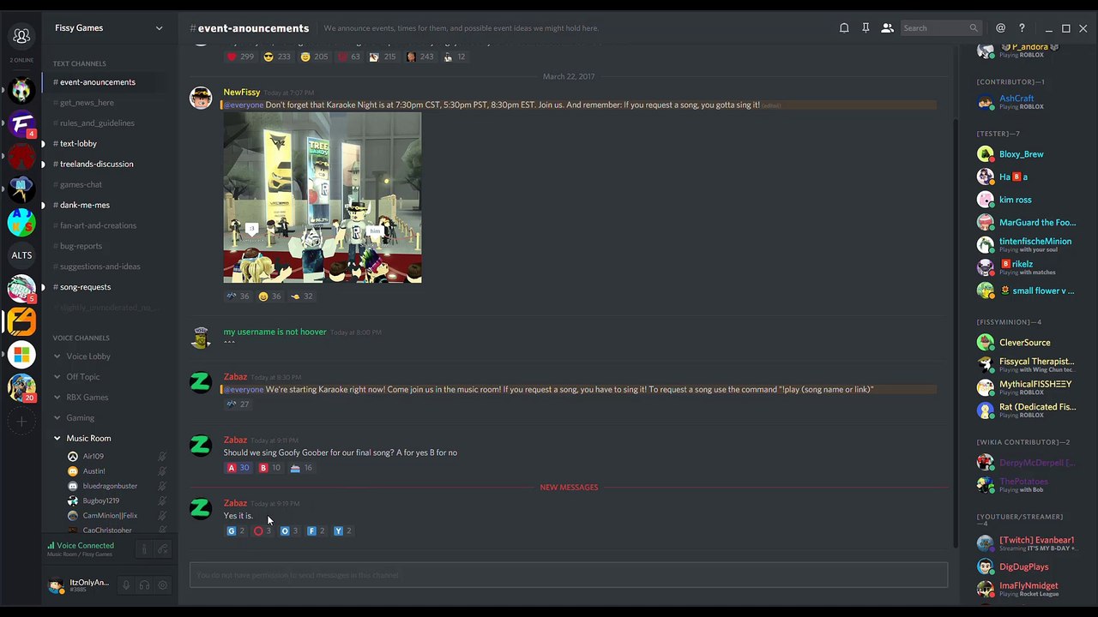Screen dimensions: 1098x617
Task: Click Zabaz avatar beside 'Yes it is.'
Action: [201, 508]
